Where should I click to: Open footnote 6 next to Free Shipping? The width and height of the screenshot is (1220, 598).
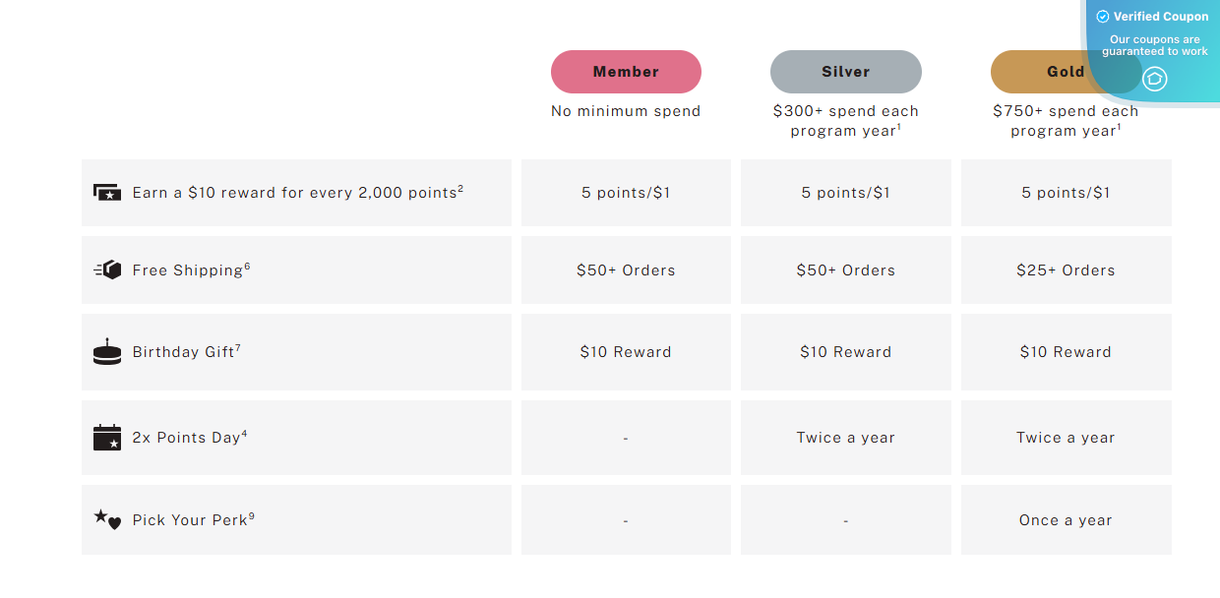pyautogui.click(x=247, y=266)
